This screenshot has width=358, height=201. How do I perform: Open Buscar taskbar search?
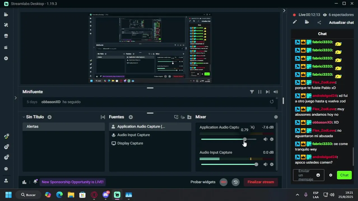(x=28, y=195)
